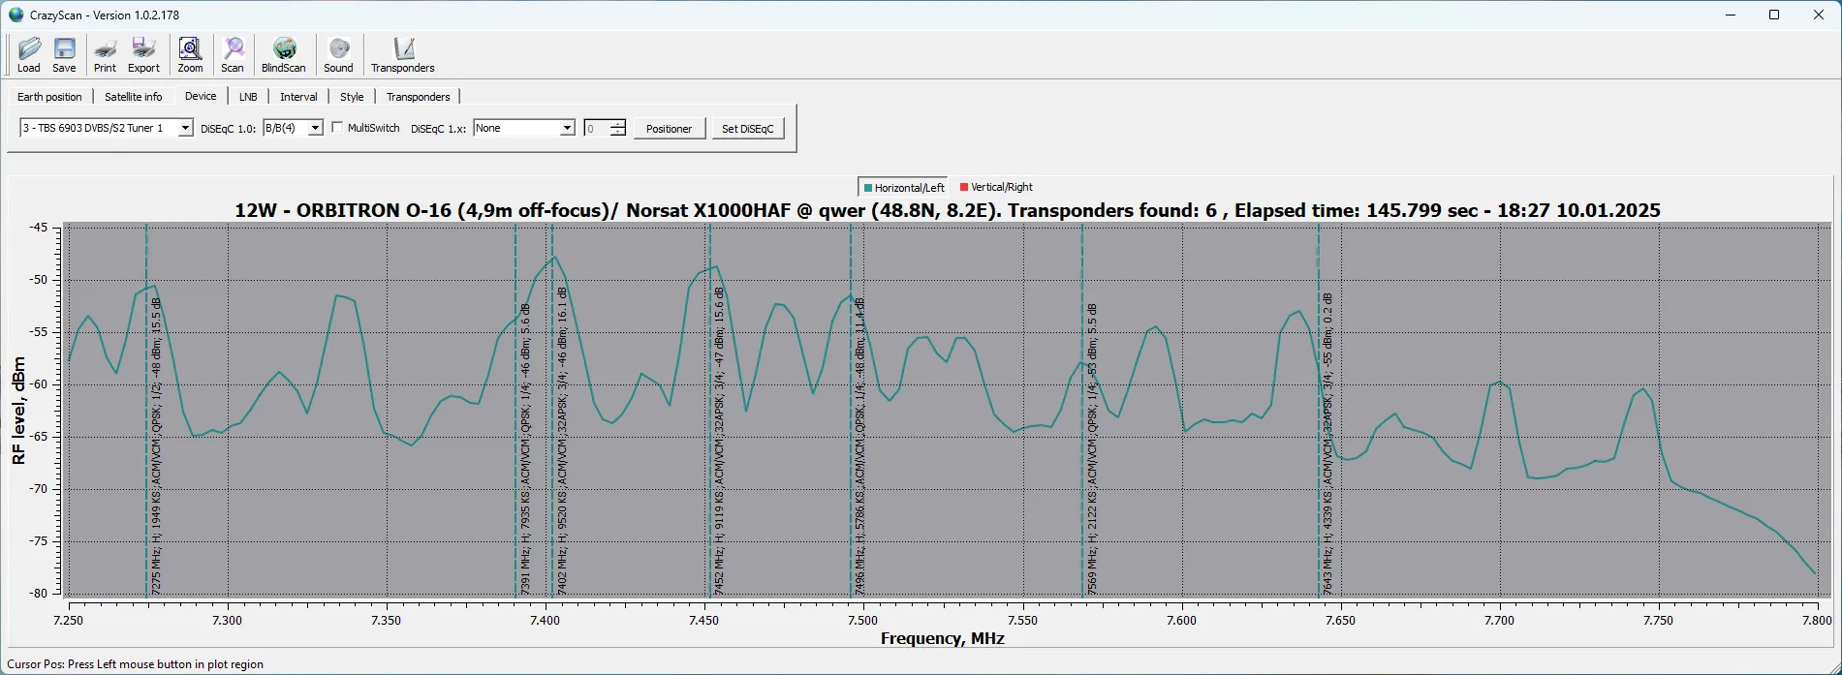Image resolution: width=1842 pixels, height=675 pixels.
Task: Toggle Vertical/Right series in legend
Action: click(x=995, y=187)
